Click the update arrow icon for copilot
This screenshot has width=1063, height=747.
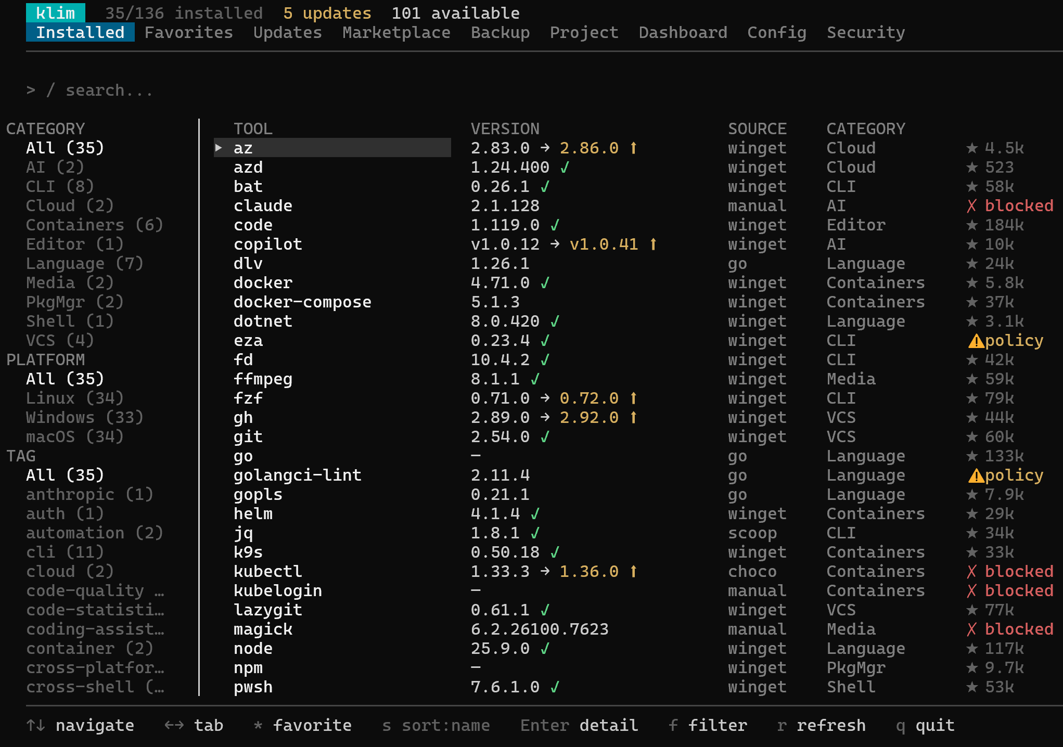tap(653, 244)
